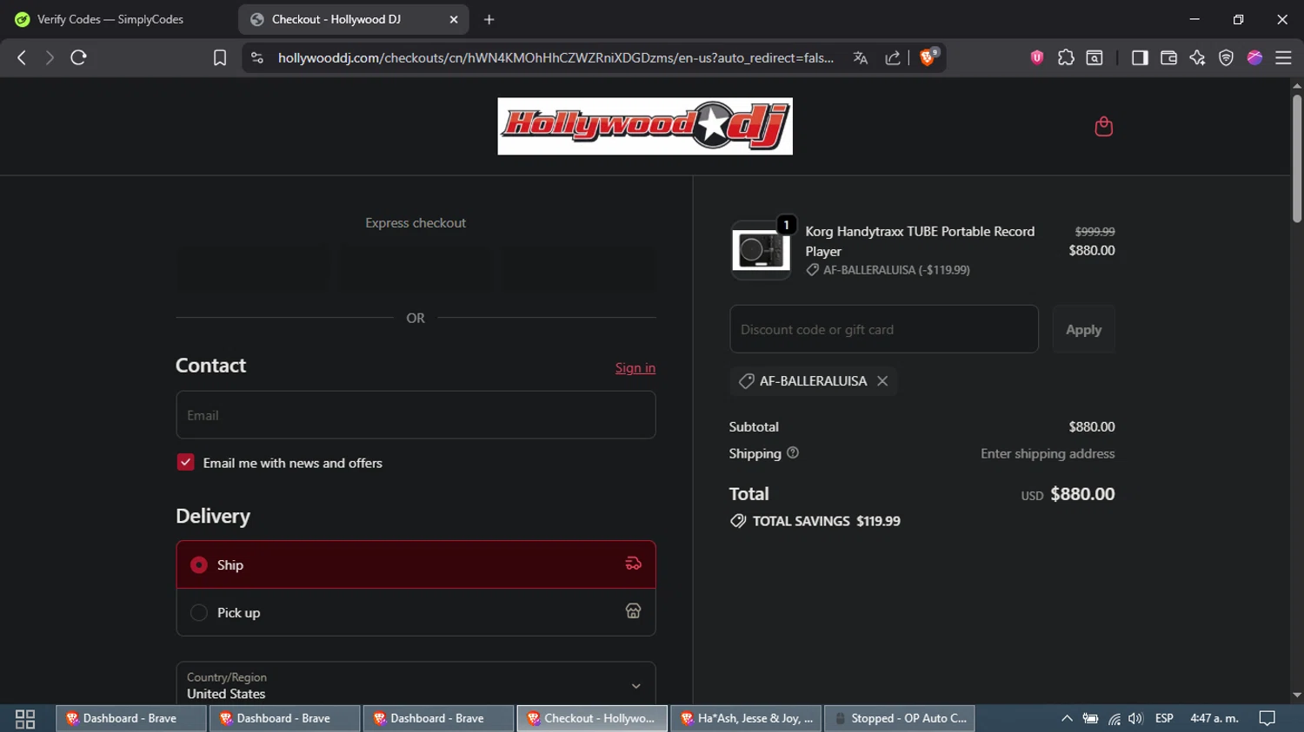Open the Ha*Ash, Jesse & Joy taskbar window

[x=746, y=718]
